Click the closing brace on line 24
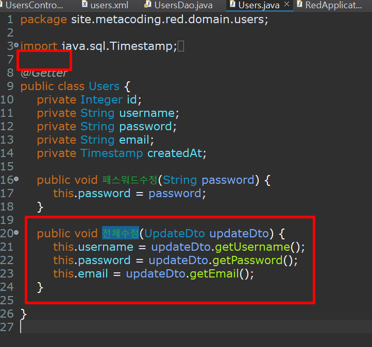This screenshot has height=347, width=372. coord(40,287)
